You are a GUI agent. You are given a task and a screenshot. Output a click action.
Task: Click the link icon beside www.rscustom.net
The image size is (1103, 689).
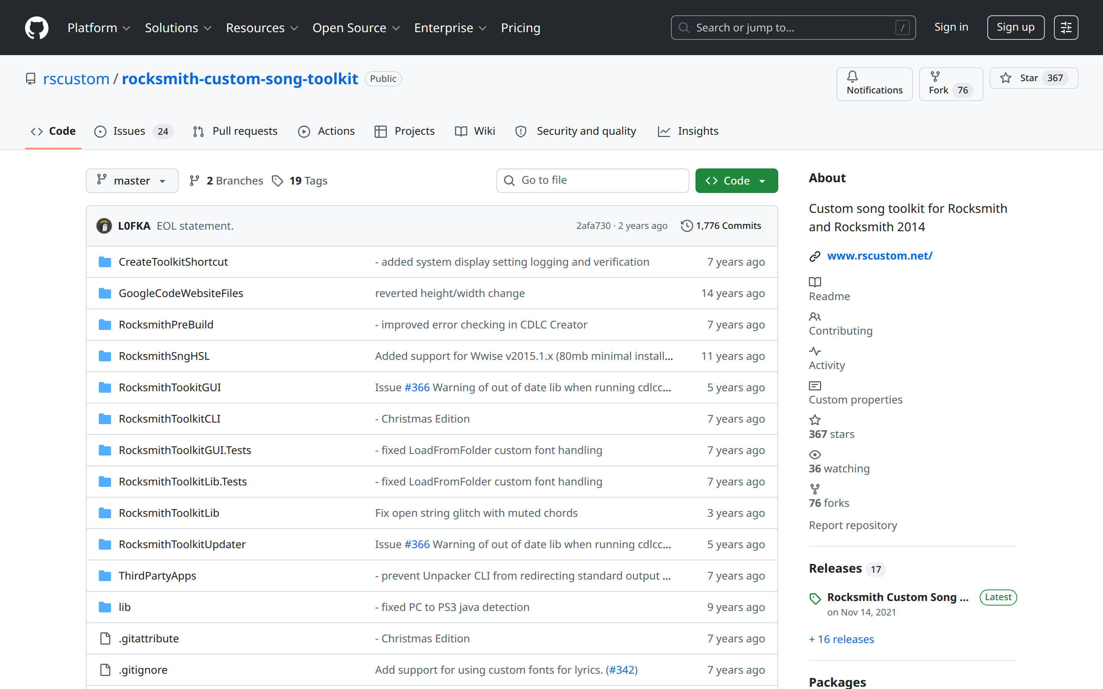pyautogui.click(x=815, y=256)
